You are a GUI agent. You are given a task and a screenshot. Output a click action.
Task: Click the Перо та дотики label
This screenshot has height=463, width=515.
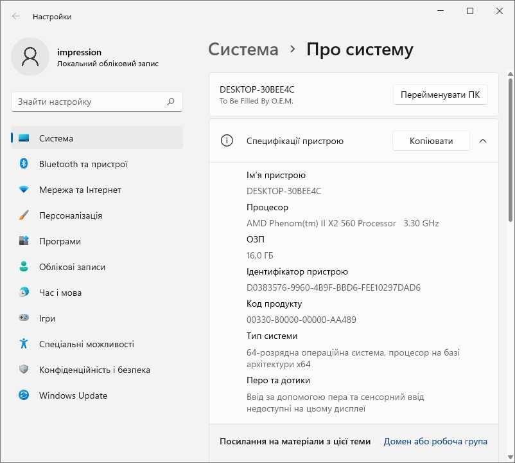[278, 381]
